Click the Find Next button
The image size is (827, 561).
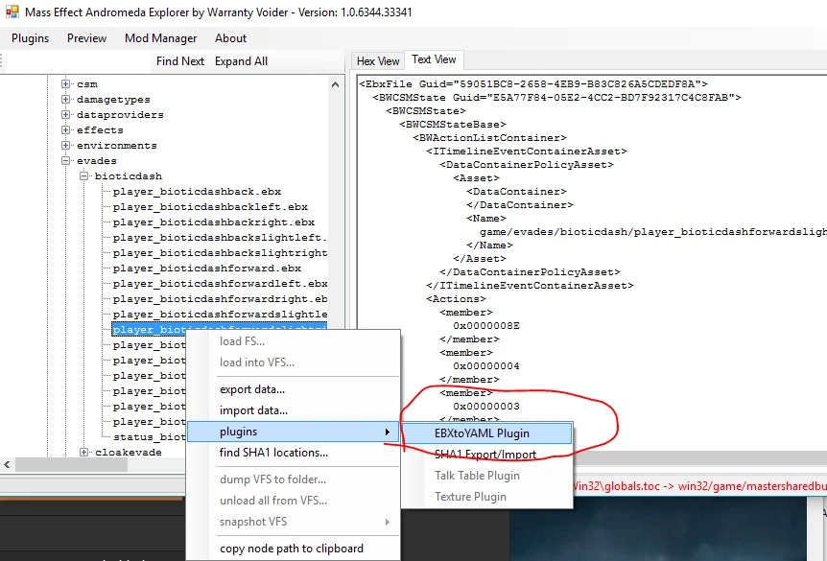(x=179, y=60)
